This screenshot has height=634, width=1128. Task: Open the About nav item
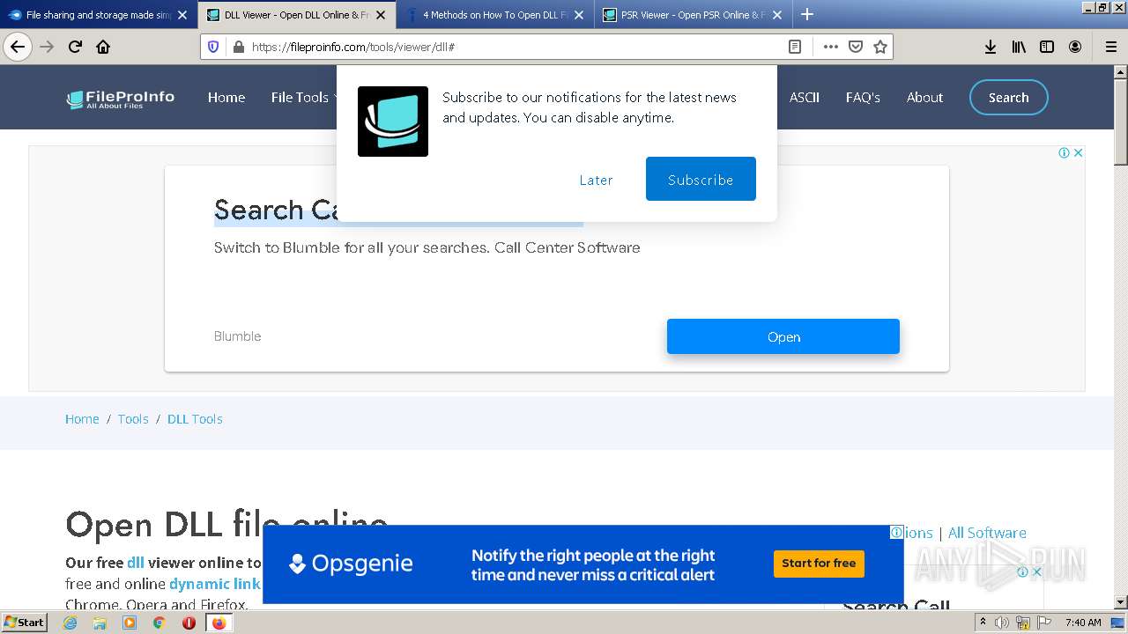point(924,98)
